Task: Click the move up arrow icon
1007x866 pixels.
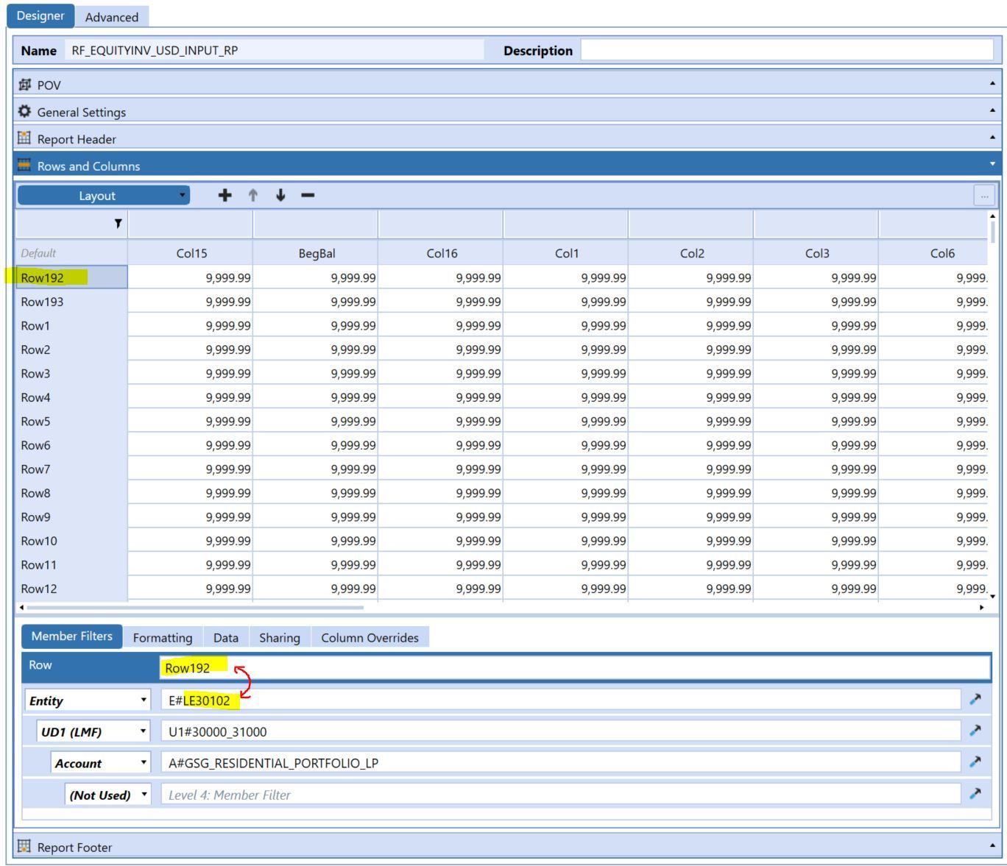Action: (x=253, y=195)
